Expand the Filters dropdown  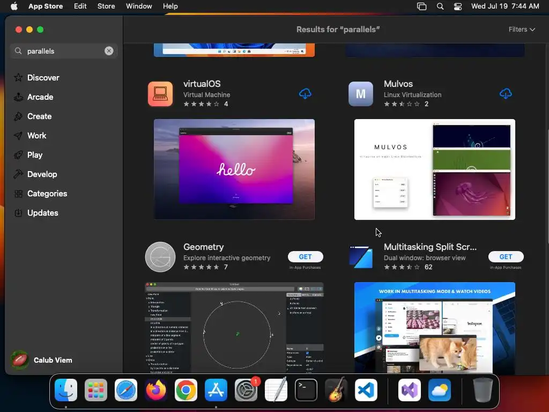tap(522, 30)
